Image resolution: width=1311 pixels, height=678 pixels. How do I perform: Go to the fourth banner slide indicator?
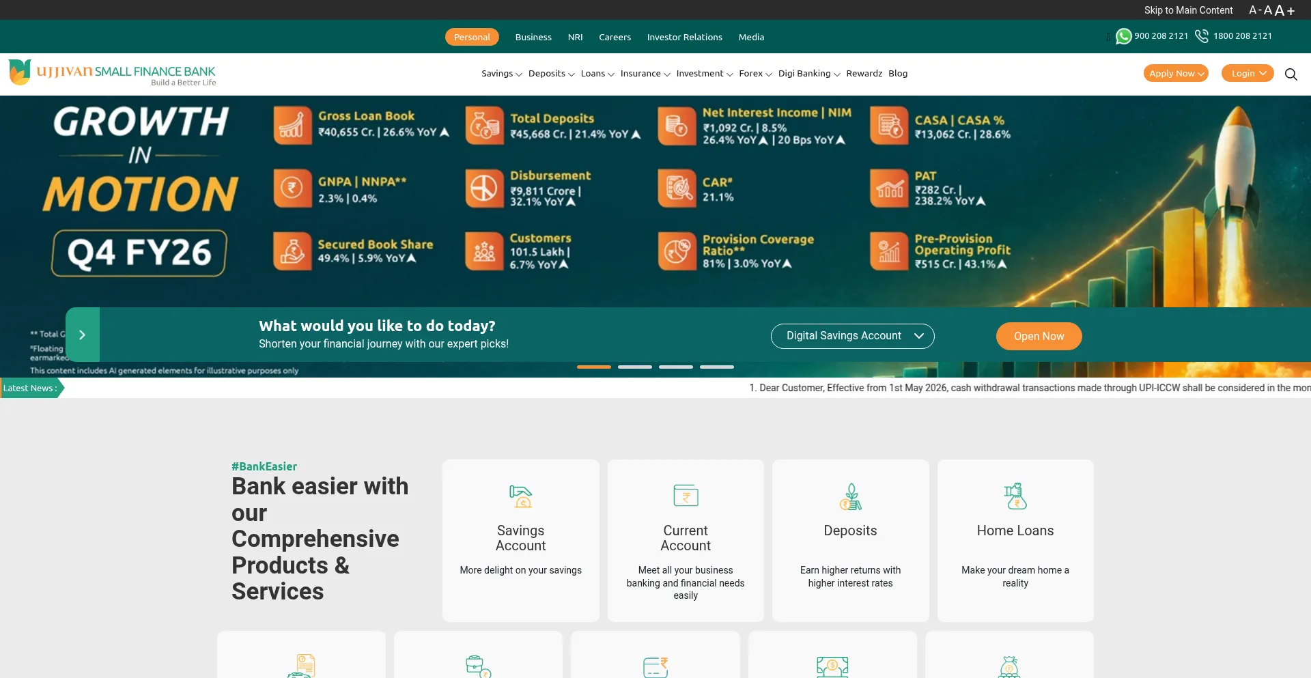click(717, 367)
